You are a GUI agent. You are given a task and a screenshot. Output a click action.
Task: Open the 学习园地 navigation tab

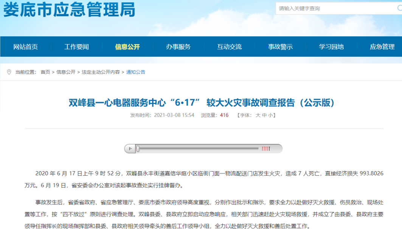point(331,47)
